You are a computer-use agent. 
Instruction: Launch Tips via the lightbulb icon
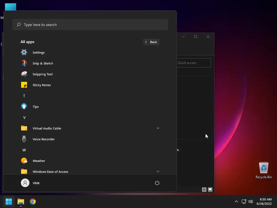tap(24, 106)
